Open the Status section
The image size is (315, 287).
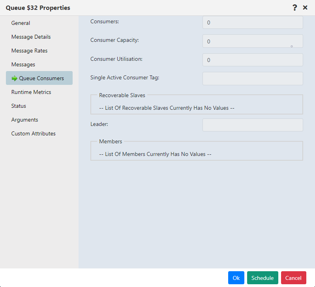pyautogui.click(x=19, y=106)
